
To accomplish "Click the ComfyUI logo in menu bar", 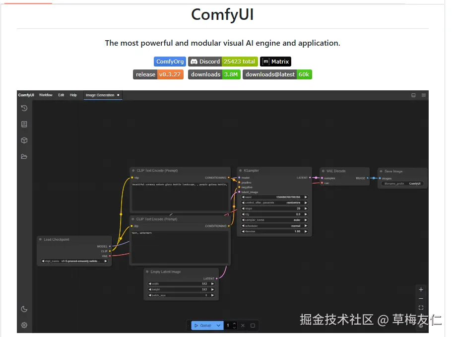I will (26, 95).
